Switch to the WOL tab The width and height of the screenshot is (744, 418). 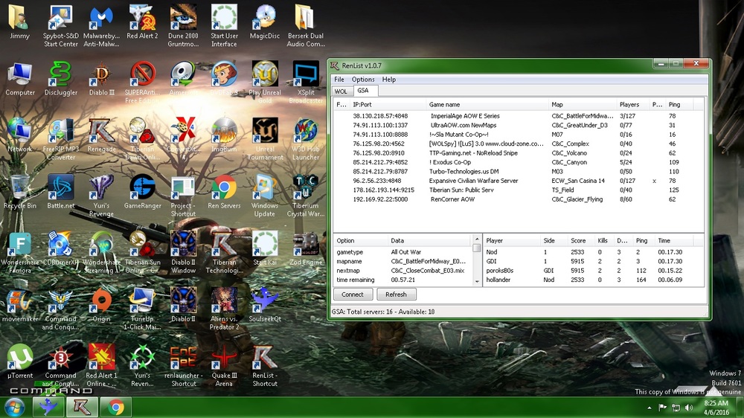coord(341,91)
